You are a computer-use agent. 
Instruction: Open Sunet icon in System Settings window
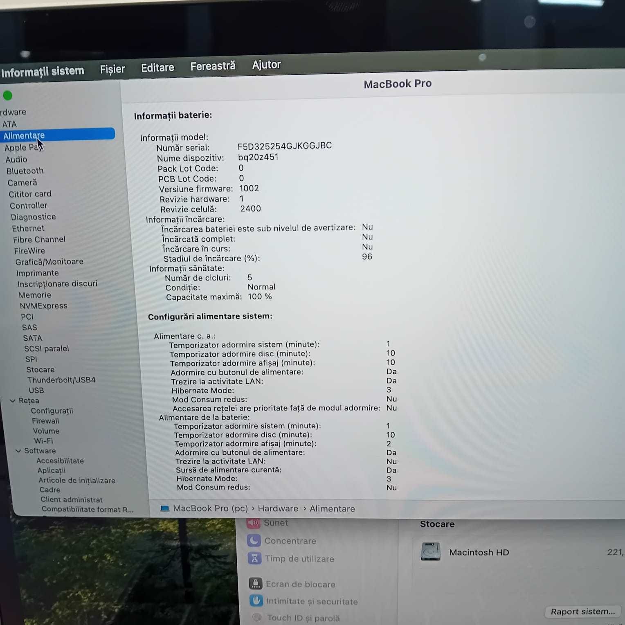pos(254,522)
